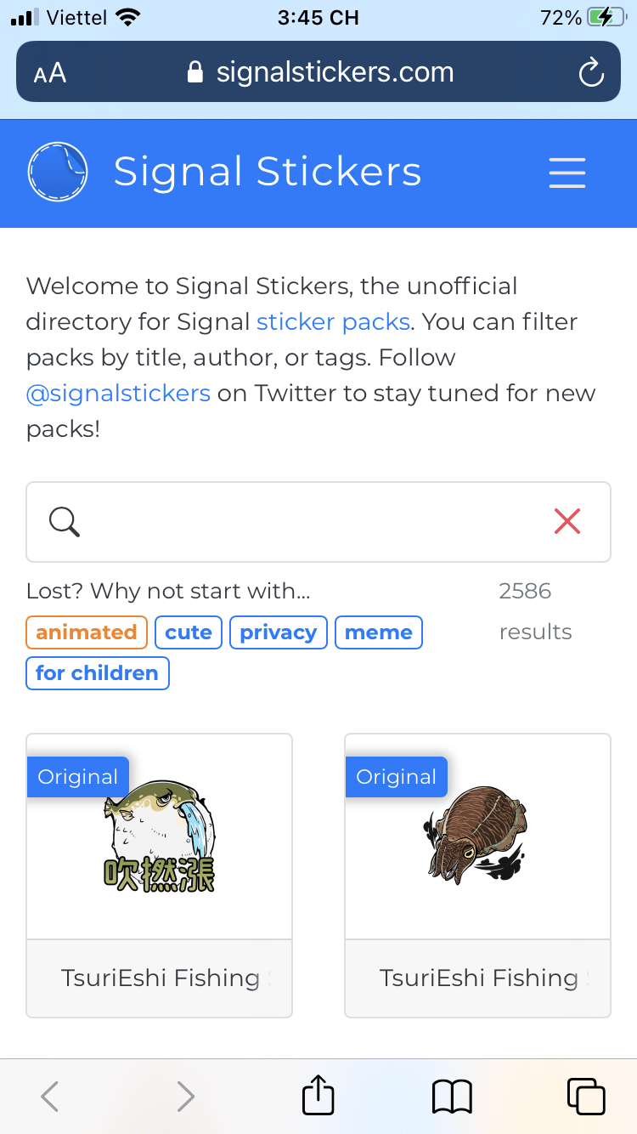Click the Signal Stickers logo icon

point(58,172)
